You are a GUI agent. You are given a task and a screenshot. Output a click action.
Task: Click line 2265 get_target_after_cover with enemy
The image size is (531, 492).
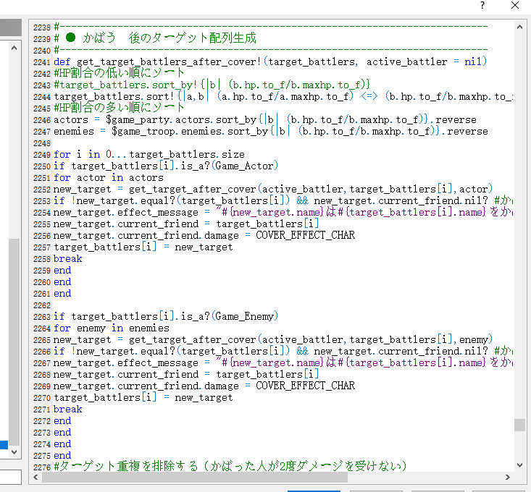(x=273, y=339)
